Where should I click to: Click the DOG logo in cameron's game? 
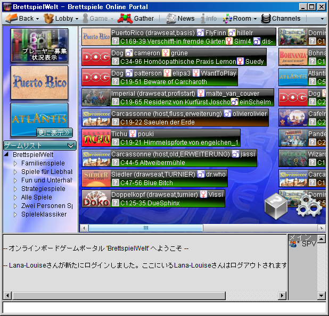tap(96, 57)
